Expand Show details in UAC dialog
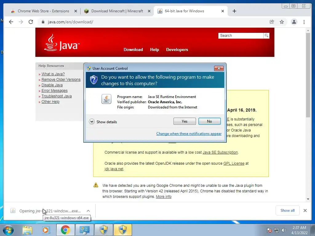 103,122
